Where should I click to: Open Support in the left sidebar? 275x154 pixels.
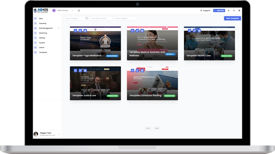pyautogui.click(x=42, y=43)
